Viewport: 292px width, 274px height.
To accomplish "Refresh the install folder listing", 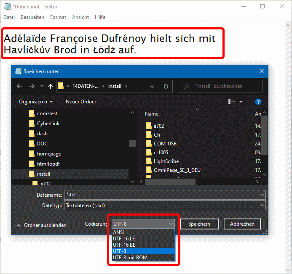I will click(166, 86).
